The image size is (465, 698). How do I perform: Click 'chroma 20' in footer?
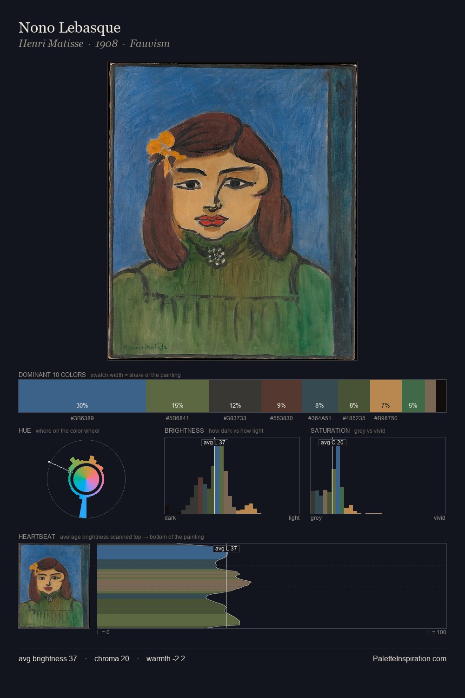point(112,658)
